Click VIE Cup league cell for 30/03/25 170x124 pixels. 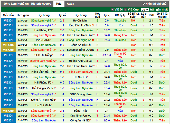[x=8, y=111]
